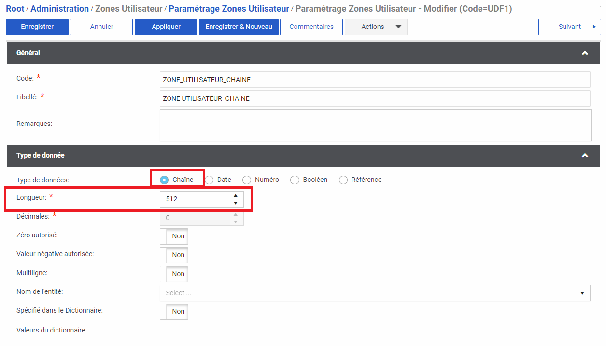Viewport: 606px width, 346px height.
Task: Open the Nom de l'entité dropdown
Action: click(x=375, y=293)
